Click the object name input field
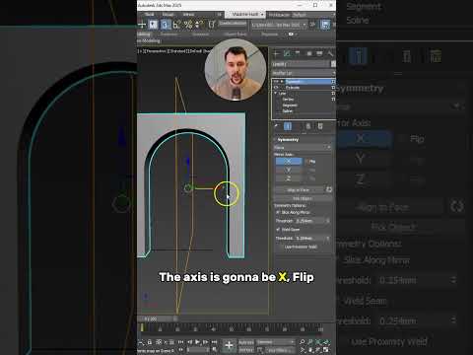 [301, 64]
